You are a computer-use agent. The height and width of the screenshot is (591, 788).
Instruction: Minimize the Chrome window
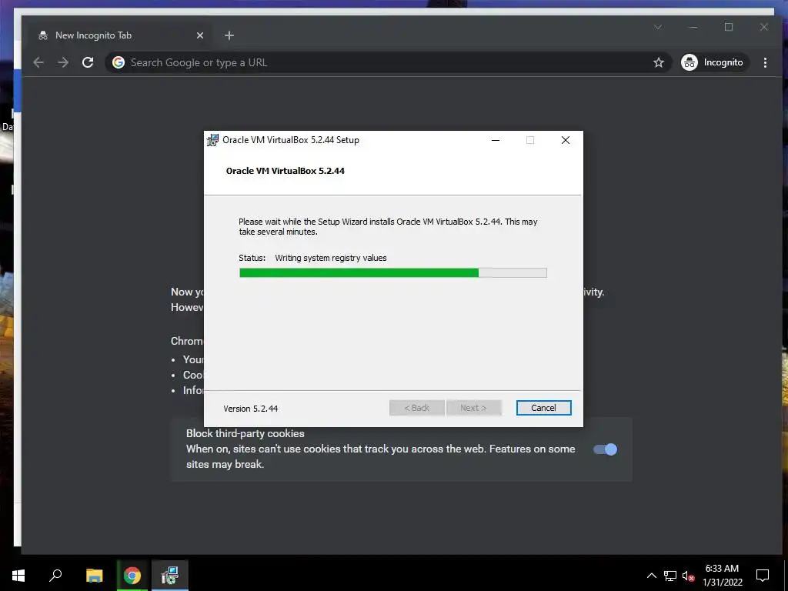[x=693, y=27]
